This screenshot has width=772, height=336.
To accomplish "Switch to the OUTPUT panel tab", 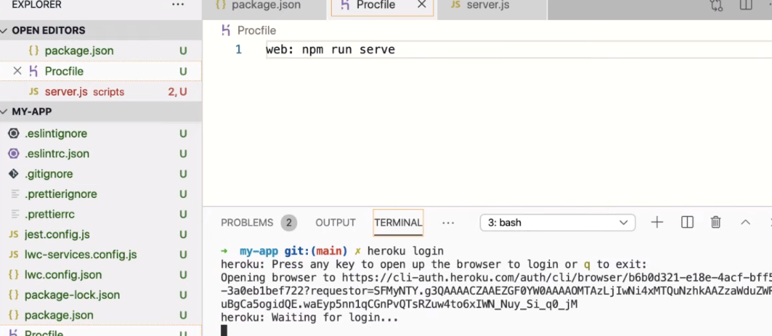I will tap(335, 223).
